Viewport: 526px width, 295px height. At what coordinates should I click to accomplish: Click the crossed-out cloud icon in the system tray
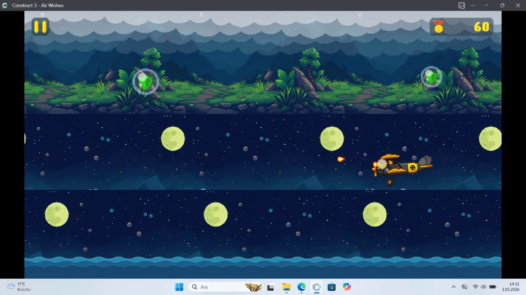(465, 287)
